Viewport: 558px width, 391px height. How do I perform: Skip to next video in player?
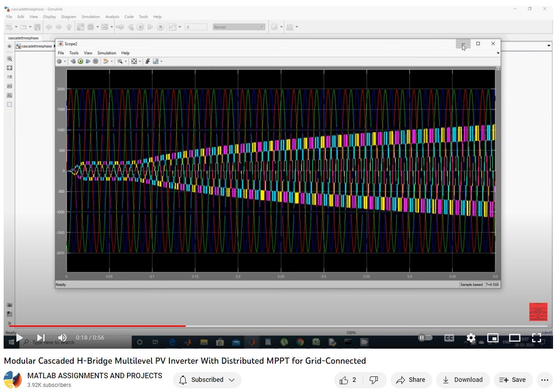click(x=41, y=338)
